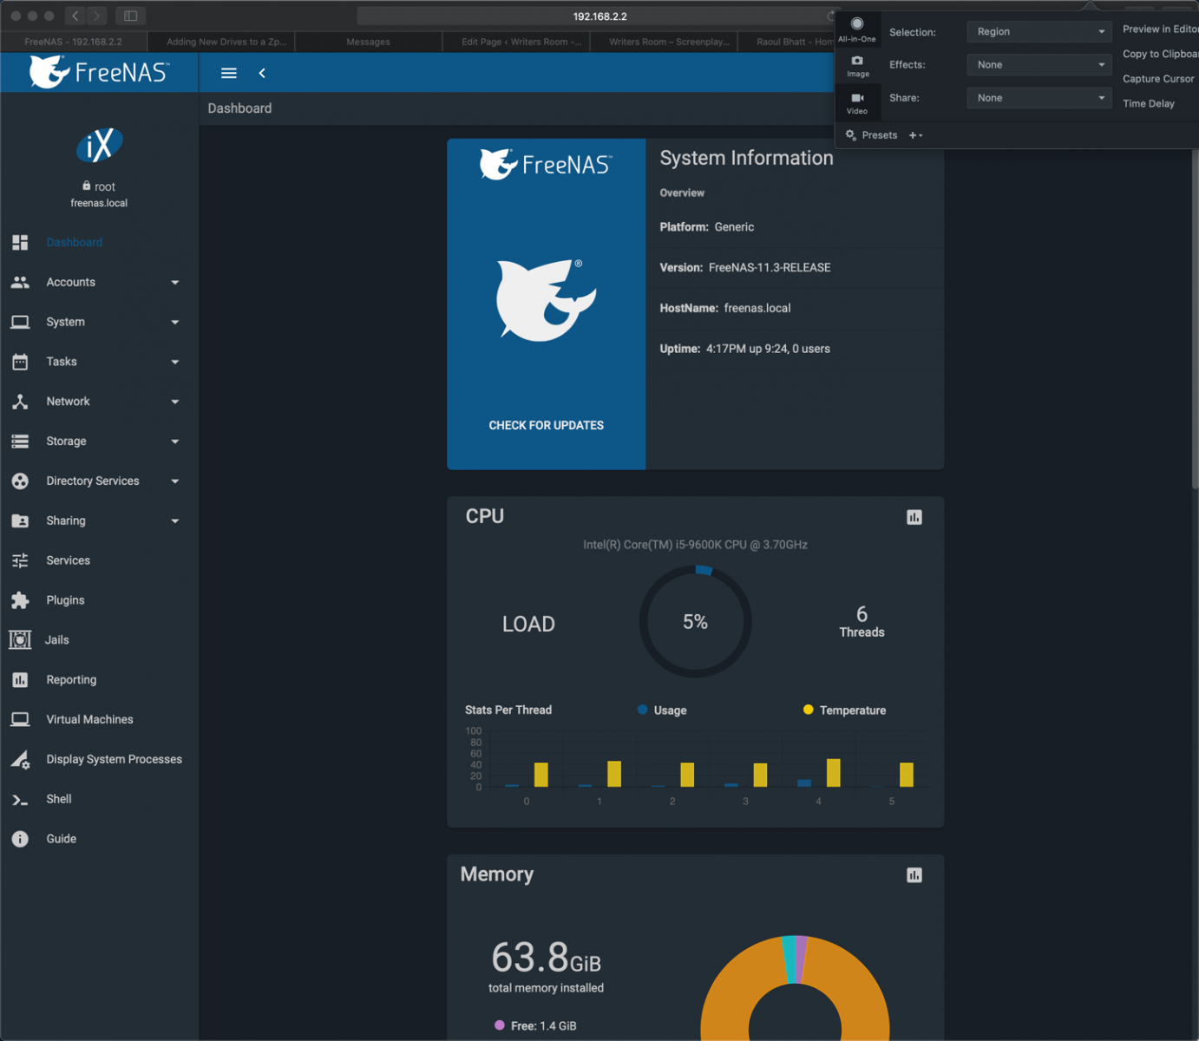Image resolution: width=1199 pixels, height=1041 pixels.
Task: Click Preview in Editor option
Action: (x=1160, y=29)
